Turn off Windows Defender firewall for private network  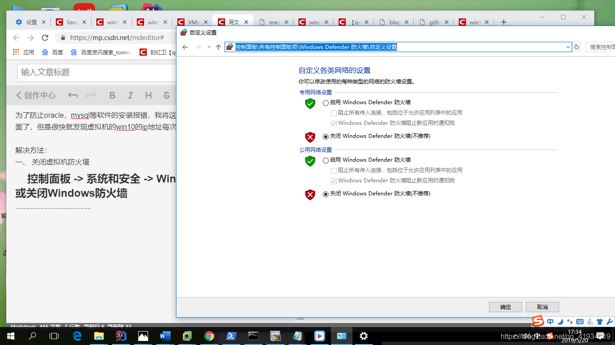(326, 137)
